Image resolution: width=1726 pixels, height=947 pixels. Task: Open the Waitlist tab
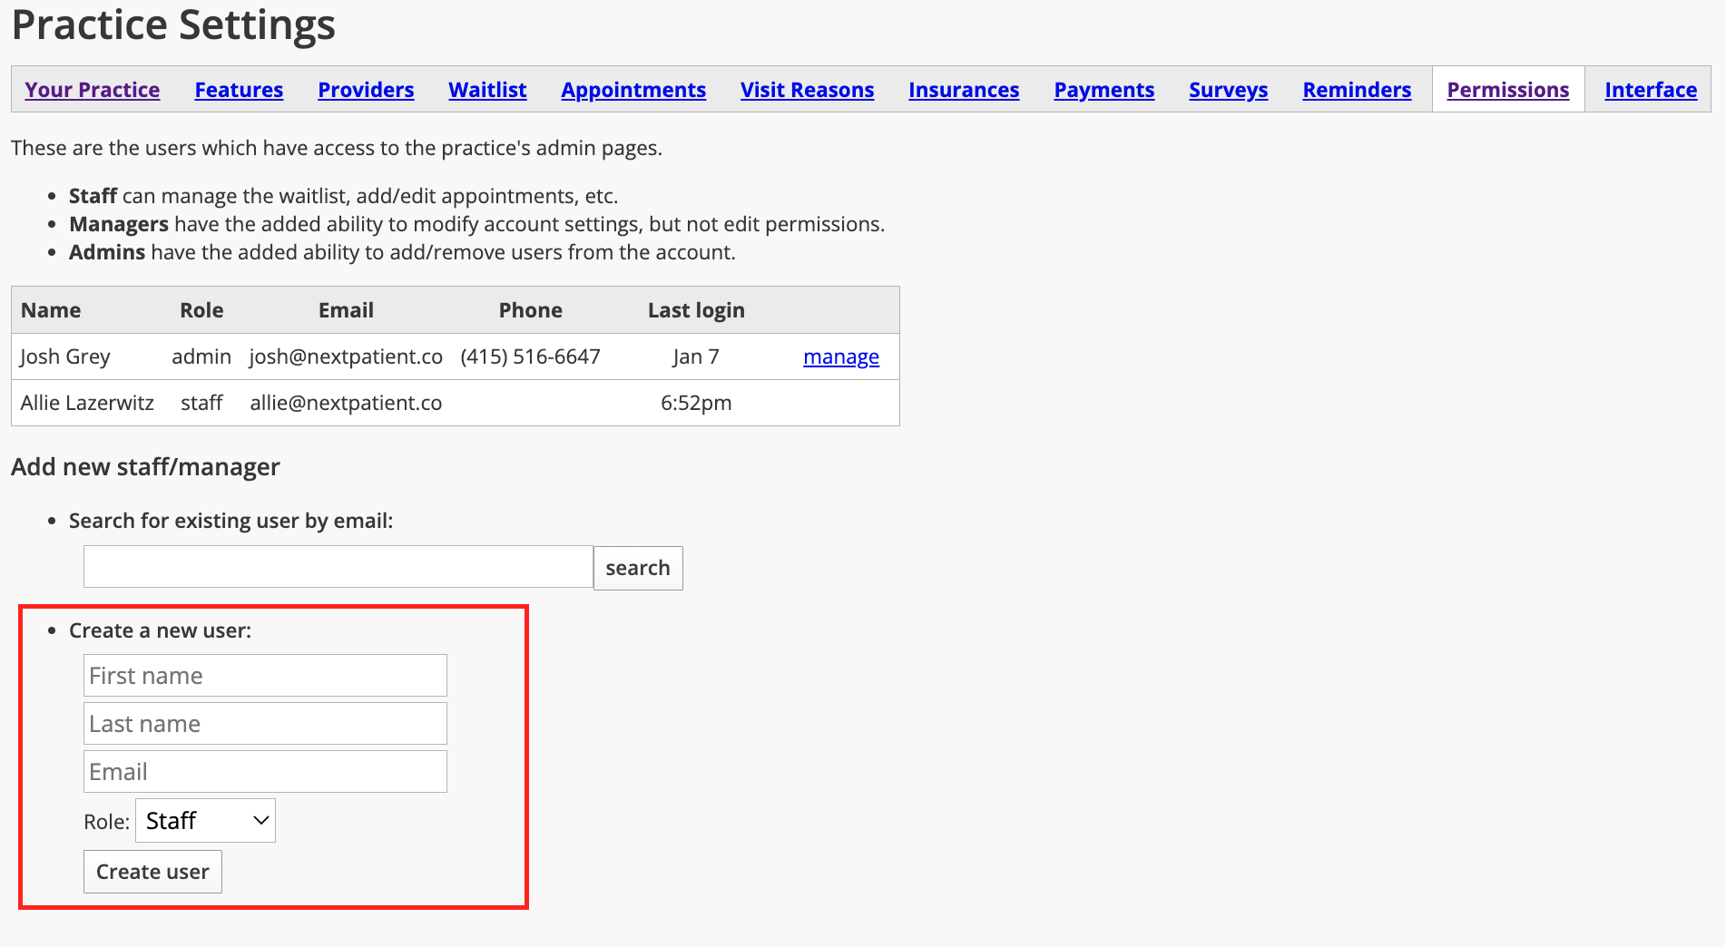point(487,90)
